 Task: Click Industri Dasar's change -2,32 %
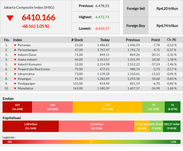tap(172, 55)
